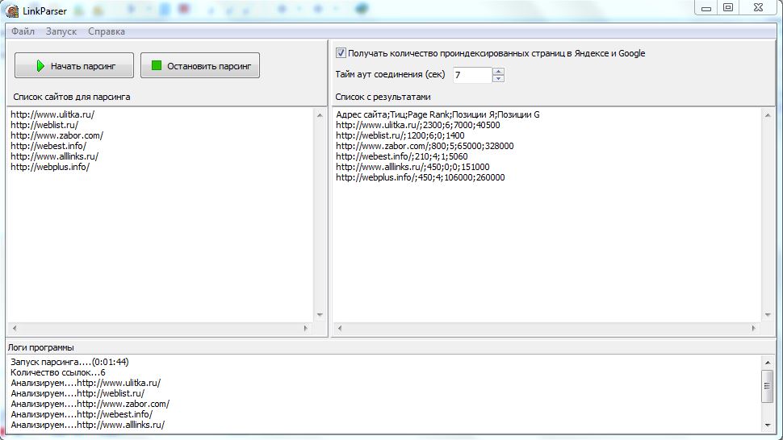The width and height of the screenshot is (783, 440).
Task: Click the timeout seconds input field
Action: (472, 75)
